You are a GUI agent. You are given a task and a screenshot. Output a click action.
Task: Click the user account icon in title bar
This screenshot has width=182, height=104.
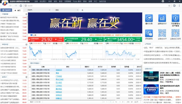click(x=163, y=1)
